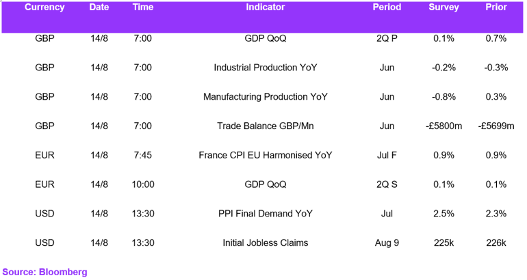
Task: Select the Indicator column header
Action: click(265, 7)
